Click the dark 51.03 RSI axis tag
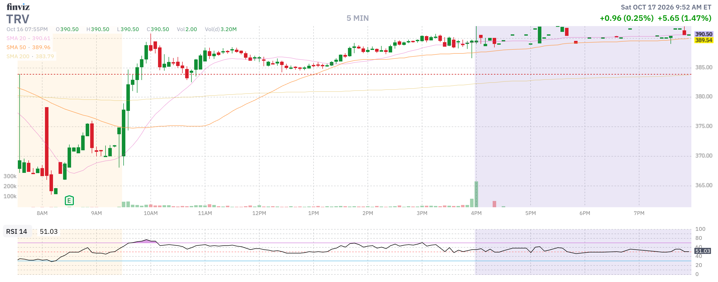718x282 pixels. pyautogui.click(x=702, y=251)
